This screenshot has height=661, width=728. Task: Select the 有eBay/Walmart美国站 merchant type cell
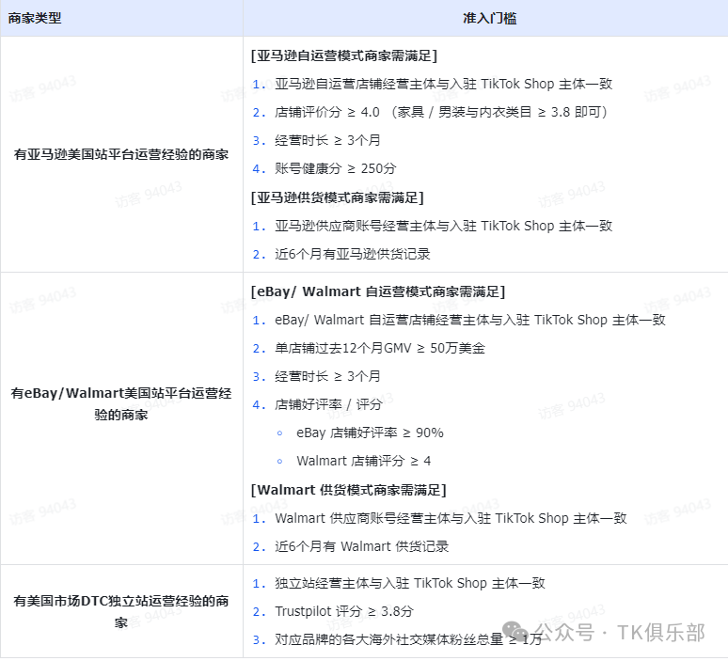(x=121, y=403)
